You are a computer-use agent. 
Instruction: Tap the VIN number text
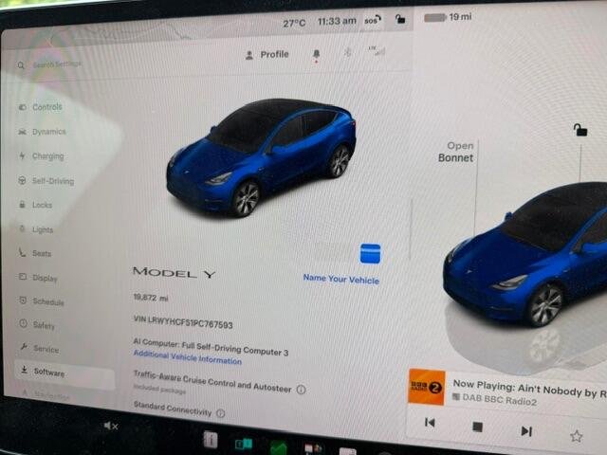point(183,322)
